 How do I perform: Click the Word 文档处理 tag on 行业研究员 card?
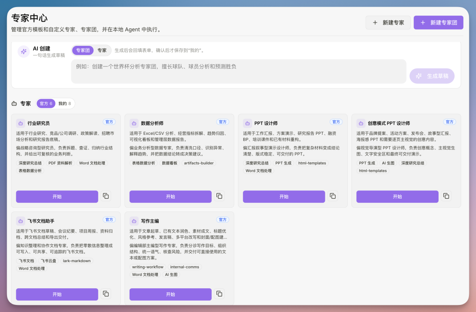92,163
